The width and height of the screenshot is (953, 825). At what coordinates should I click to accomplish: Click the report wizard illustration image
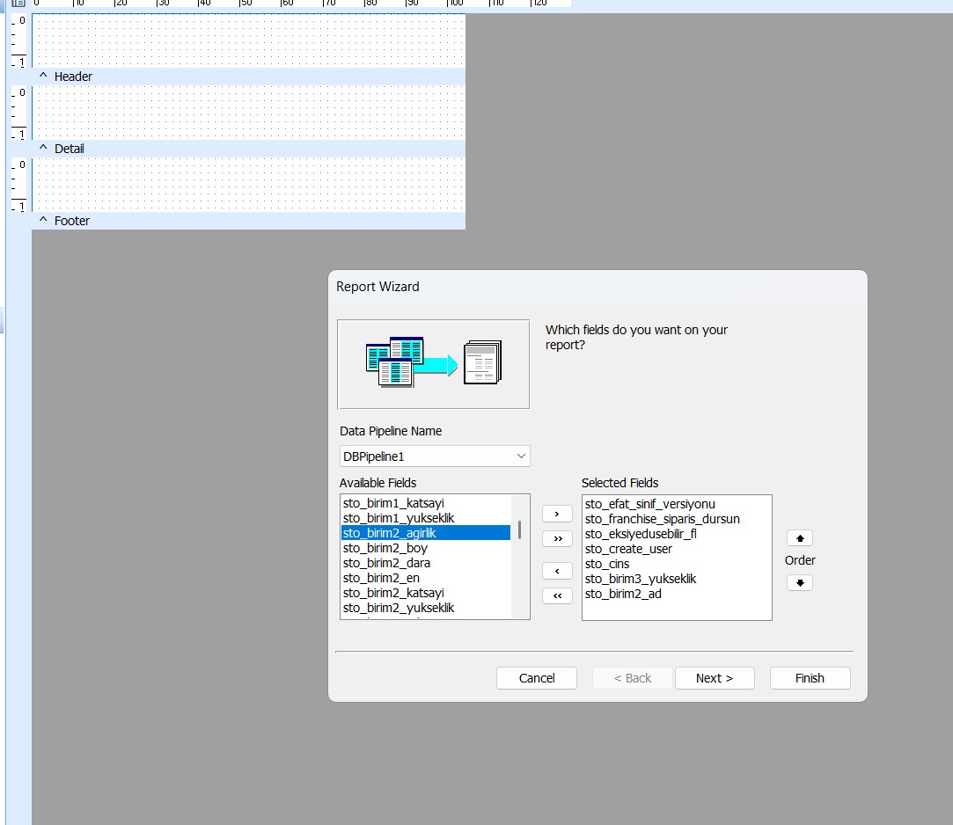click(x=434, y=364)
